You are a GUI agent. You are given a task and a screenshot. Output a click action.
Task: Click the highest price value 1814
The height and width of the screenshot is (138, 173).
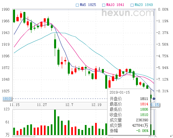click(144, 104)
